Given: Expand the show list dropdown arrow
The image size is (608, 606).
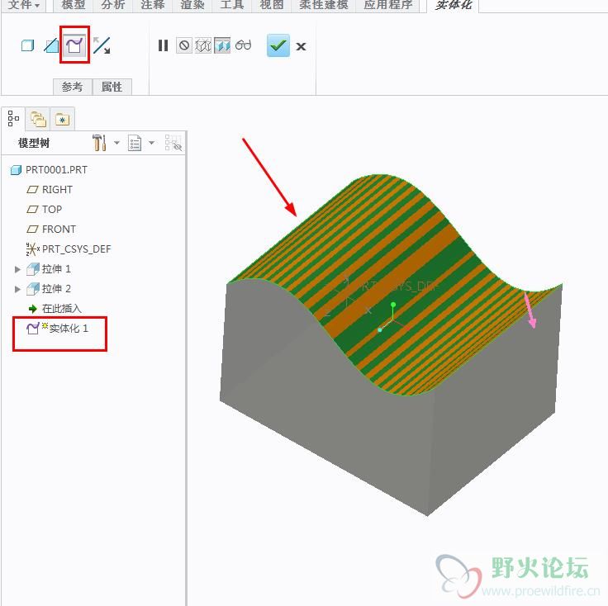Looking at the screenshot, I should click(152, 143).
